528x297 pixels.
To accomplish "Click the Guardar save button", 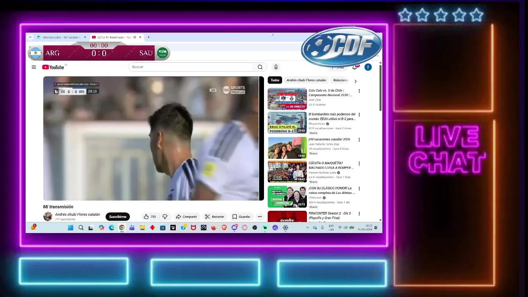I will coord(241,217).
